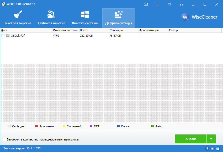Click the green Анализ button
223x152 pixels.
tap(191, 139)
